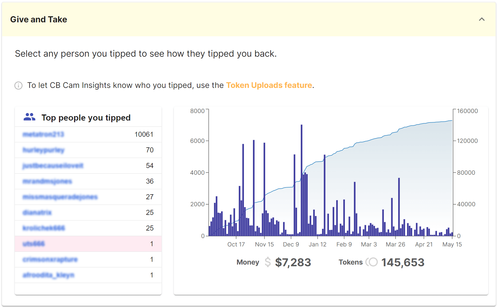Click the Oct 17 date axis label

[236, 244]
